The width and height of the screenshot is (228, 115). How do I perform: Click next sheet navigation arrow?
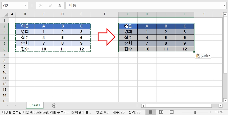tap(15, 105)
